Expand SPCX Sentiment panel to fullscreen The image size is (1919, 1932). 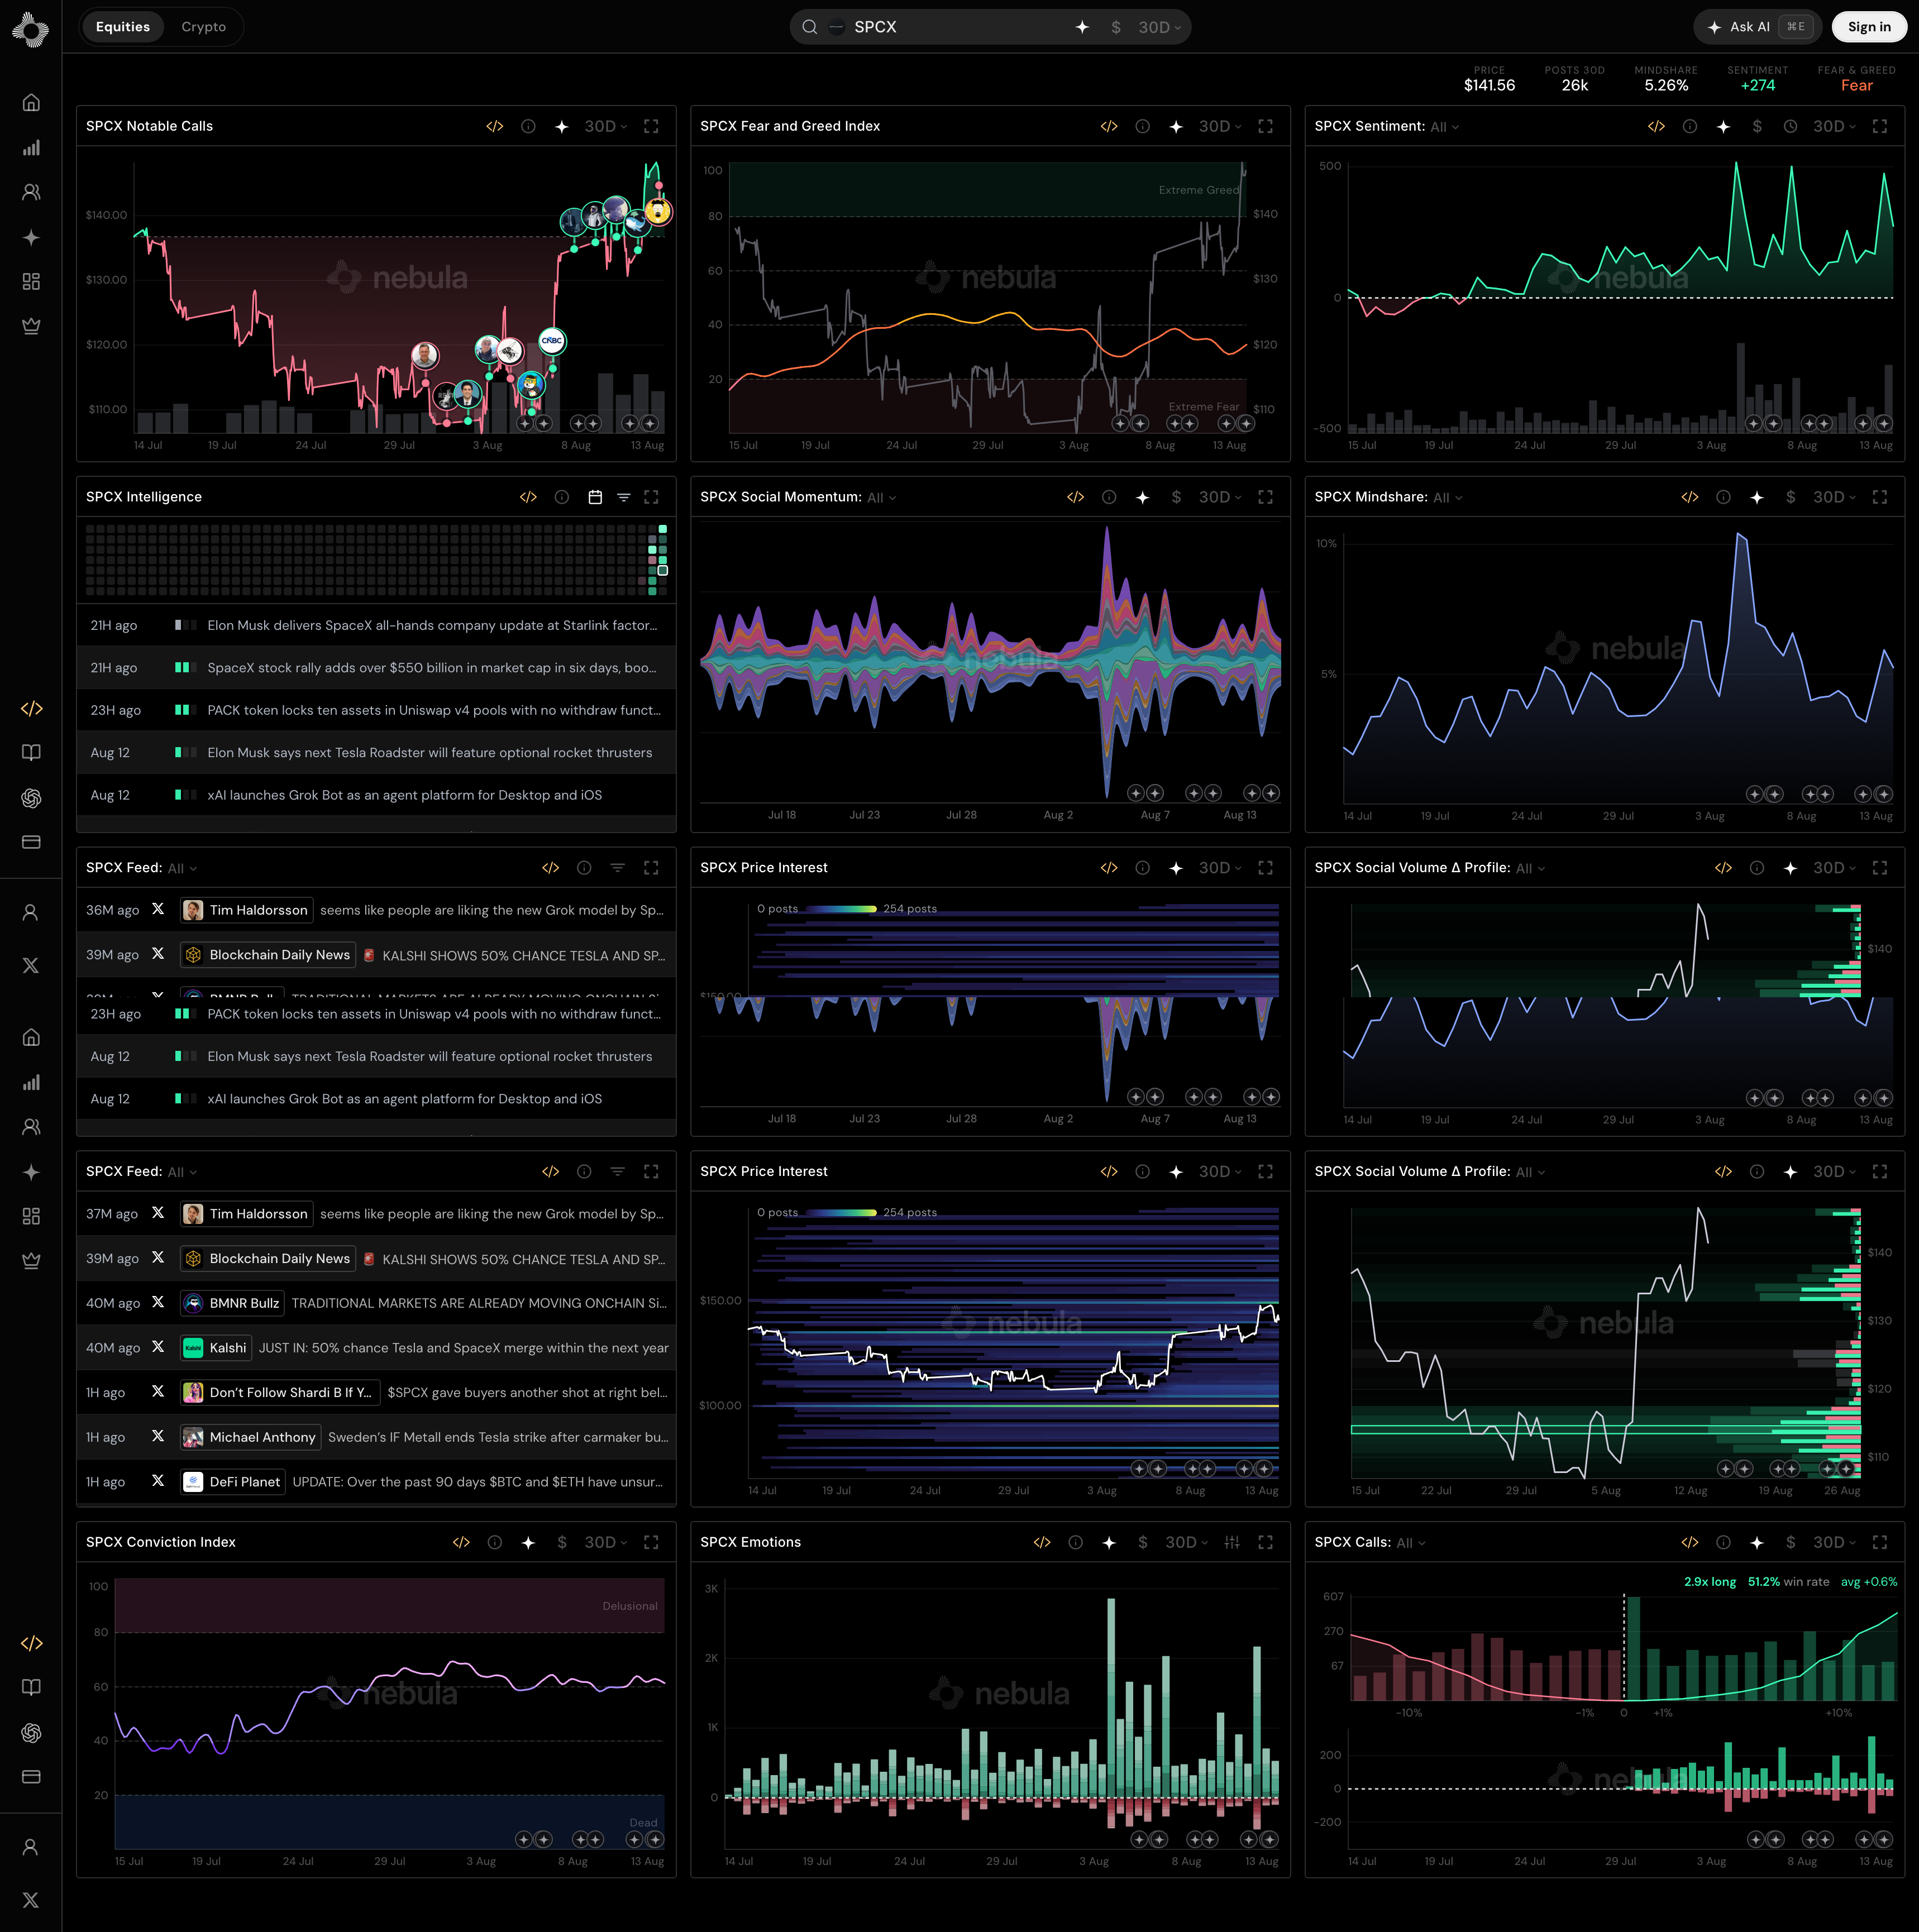coord(1880,126)
